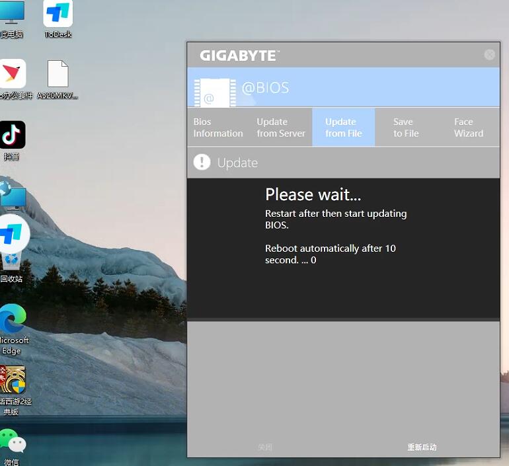Open the WPS Office suite shortcut
Image resolution: width=509 pixels, height=466 pixels.
click(13, 74)
